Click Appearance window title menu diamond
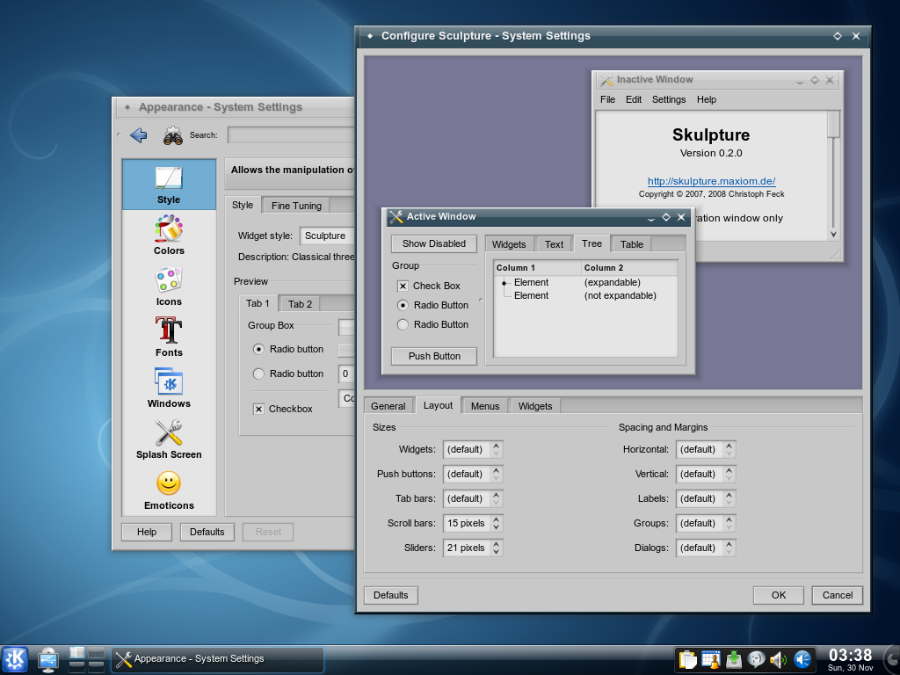This screenshot has height=675, width=900. tap(127, 107)
